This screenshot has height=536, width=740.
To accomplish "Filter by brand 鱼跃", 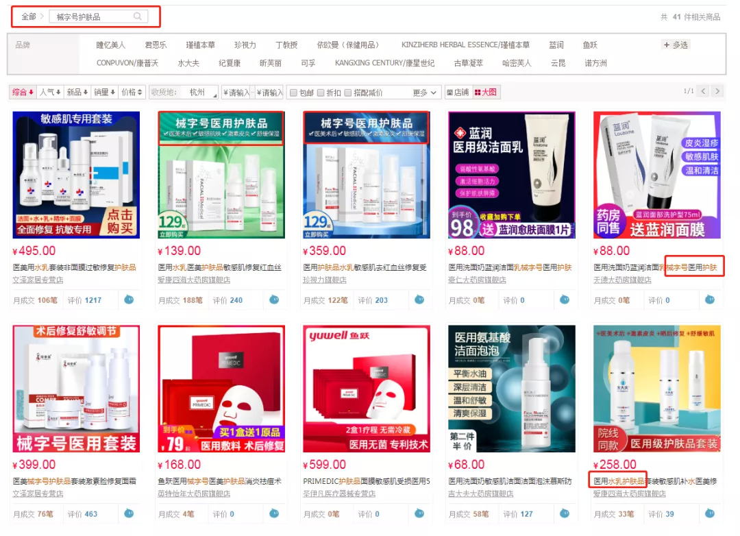I will coord(590,45).
